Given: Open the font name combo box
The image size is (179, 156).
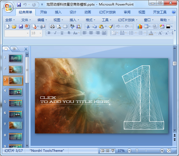Looking at the screenshot, I should pos(17,33).
